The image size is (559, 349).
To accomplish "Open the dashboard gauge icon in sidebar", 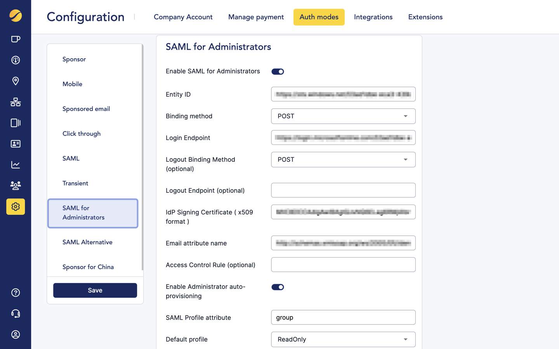I will coord(16,60).
